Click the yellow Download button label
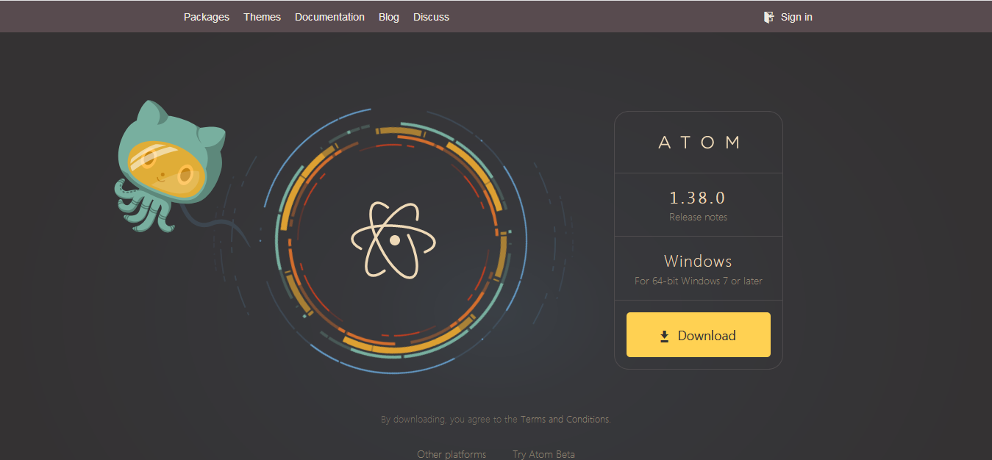Viewport: 992px width, 460px height. click(x=707, y=336)
